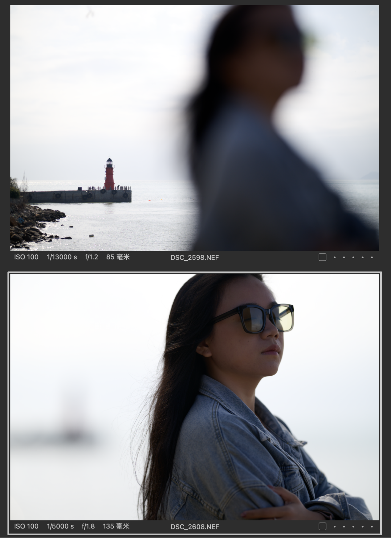Click the 135 毫米 focal length label
Viewport: 391px width, 538px height.
(116, 527)
